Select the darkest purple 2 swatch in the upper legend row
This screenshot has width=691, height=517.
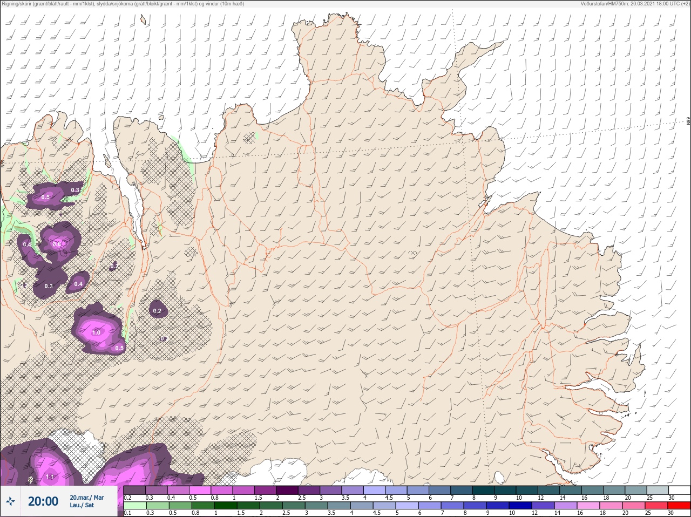pyautogui.click(x=287, y=490)
